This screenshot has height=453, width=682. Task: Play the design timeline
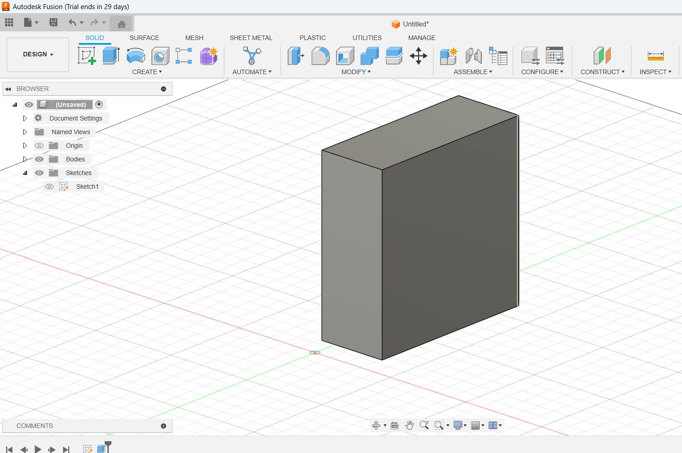[38, 449]
